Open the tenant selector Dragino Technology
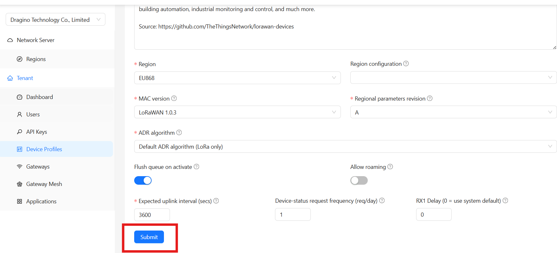 (55, 20)
